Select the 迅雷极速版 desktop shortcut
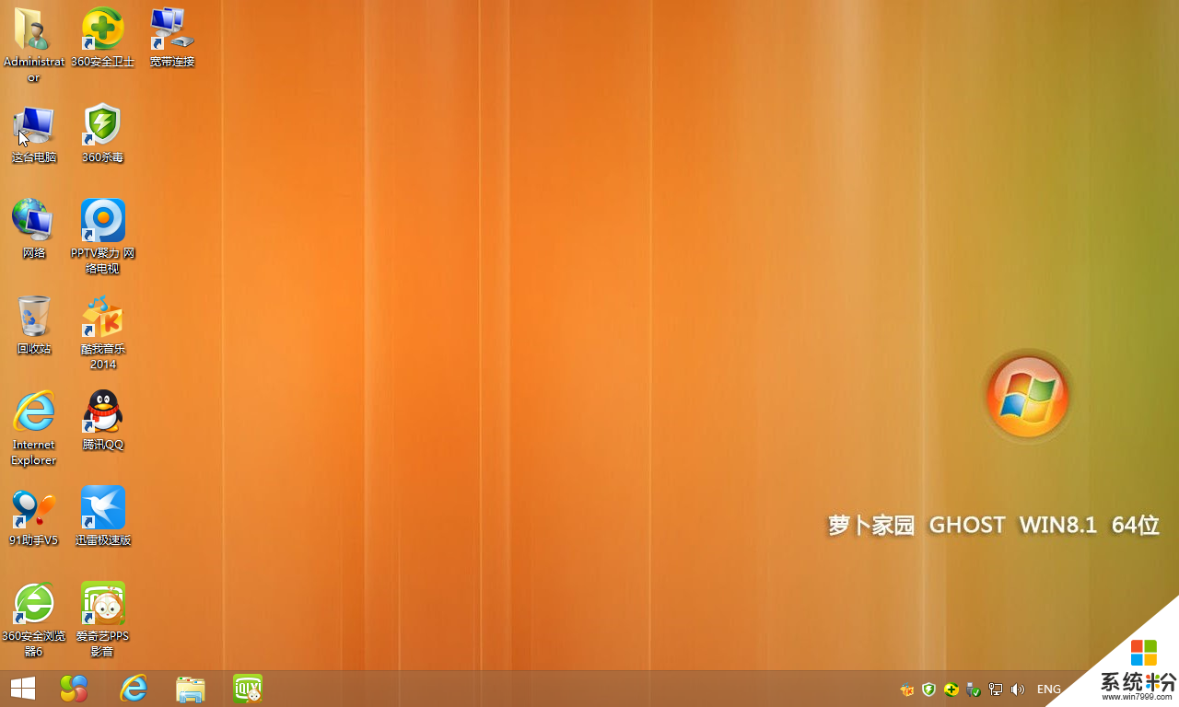This screenshot has width=1179, height=707. click(102, 509)
